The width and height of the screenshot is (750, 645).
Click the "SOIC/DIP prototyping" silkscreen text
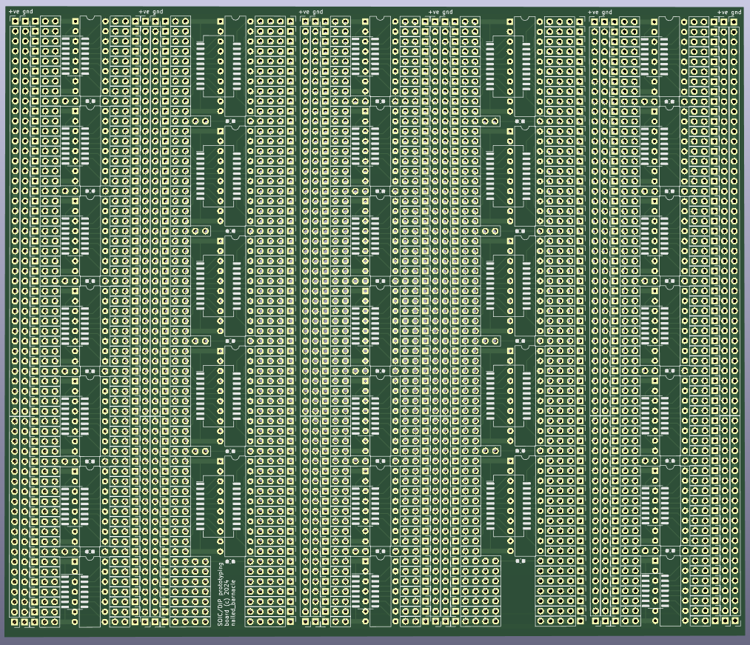point(221,595)
